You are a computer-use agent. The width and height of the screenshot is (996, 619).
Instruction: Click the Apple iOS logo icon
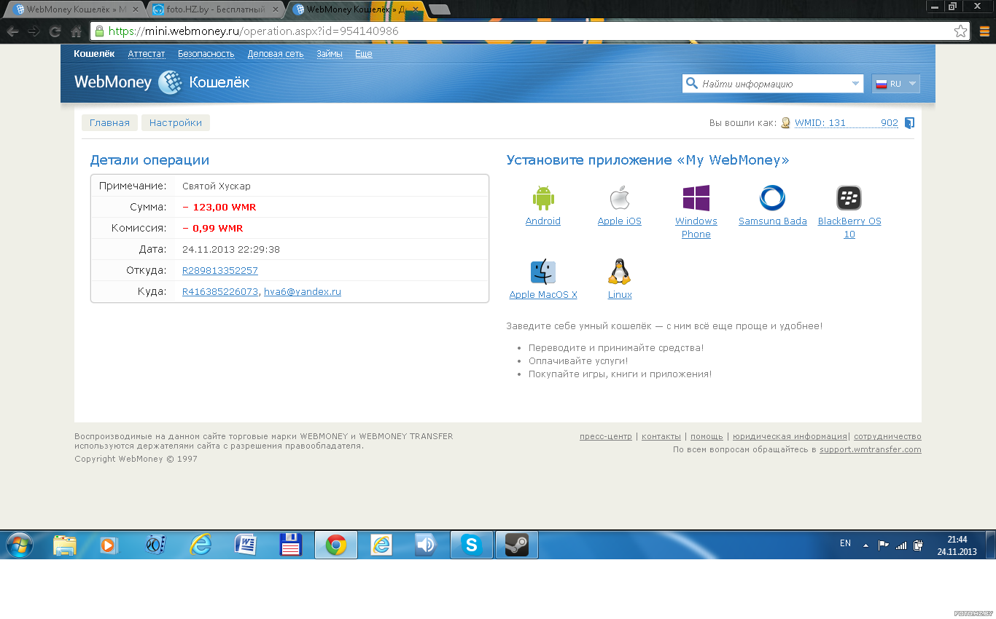tap(619, 198)
